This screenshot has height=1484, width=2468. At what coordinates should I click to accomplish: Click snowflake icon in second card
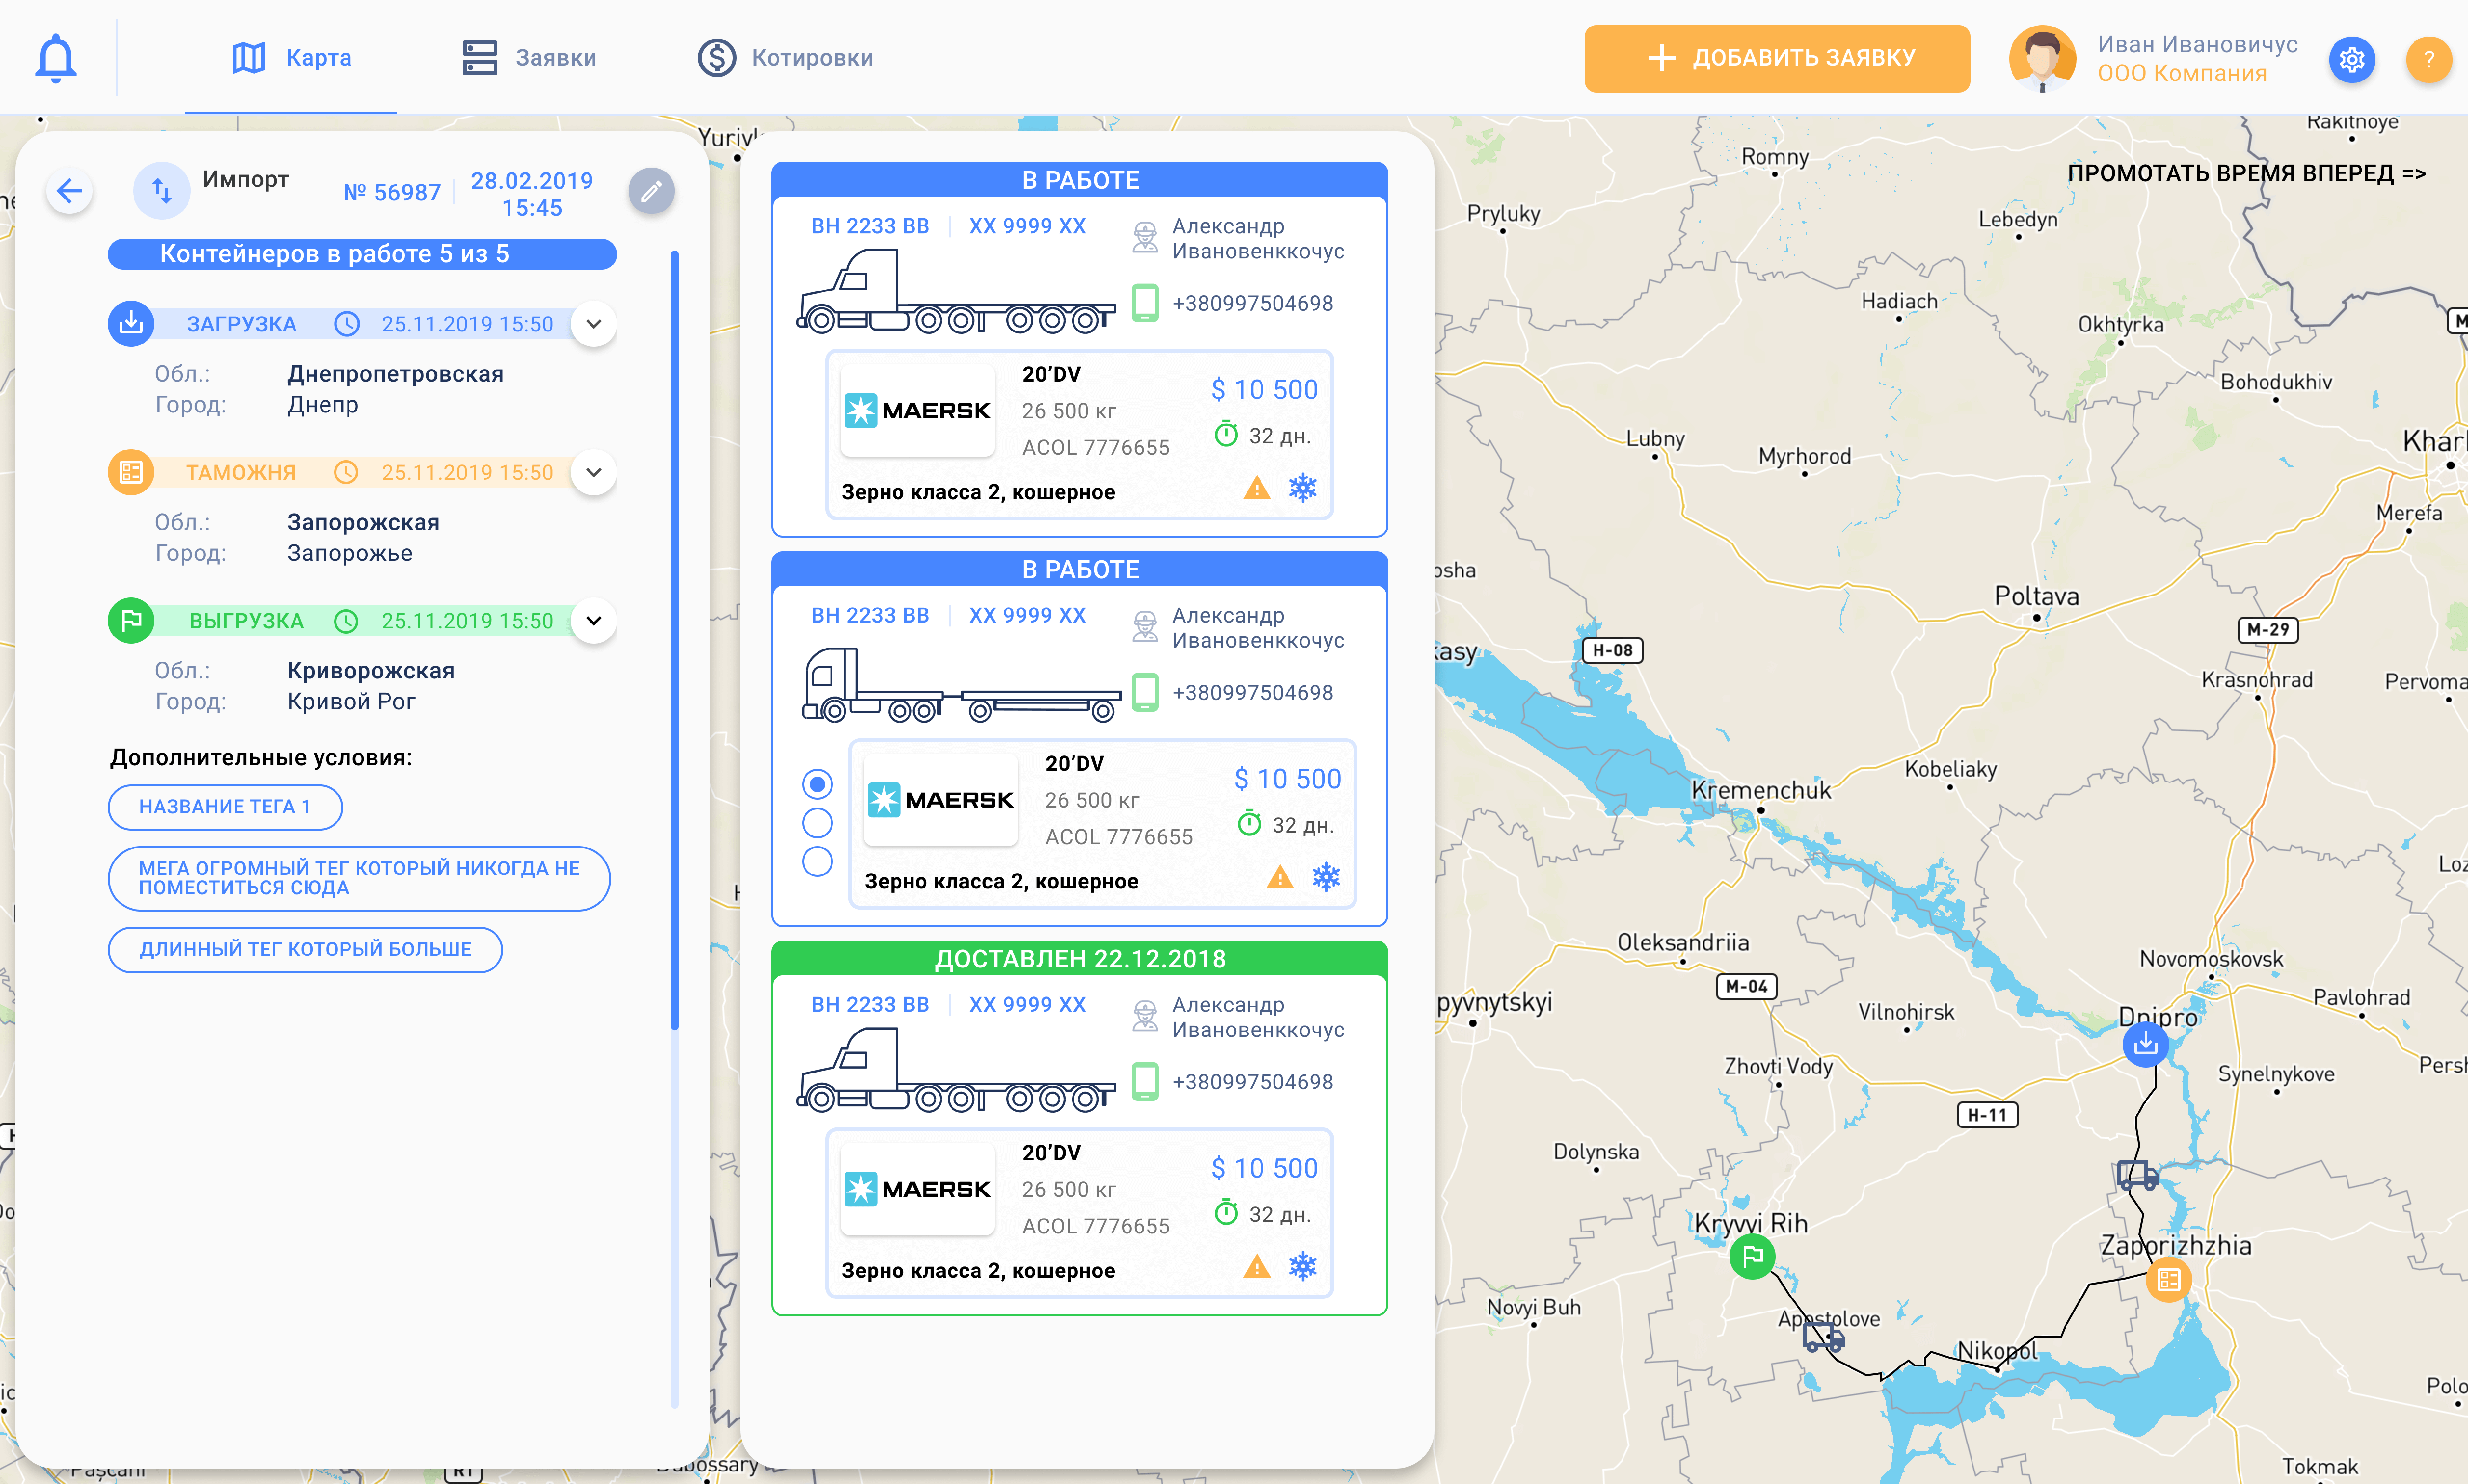1326,877
